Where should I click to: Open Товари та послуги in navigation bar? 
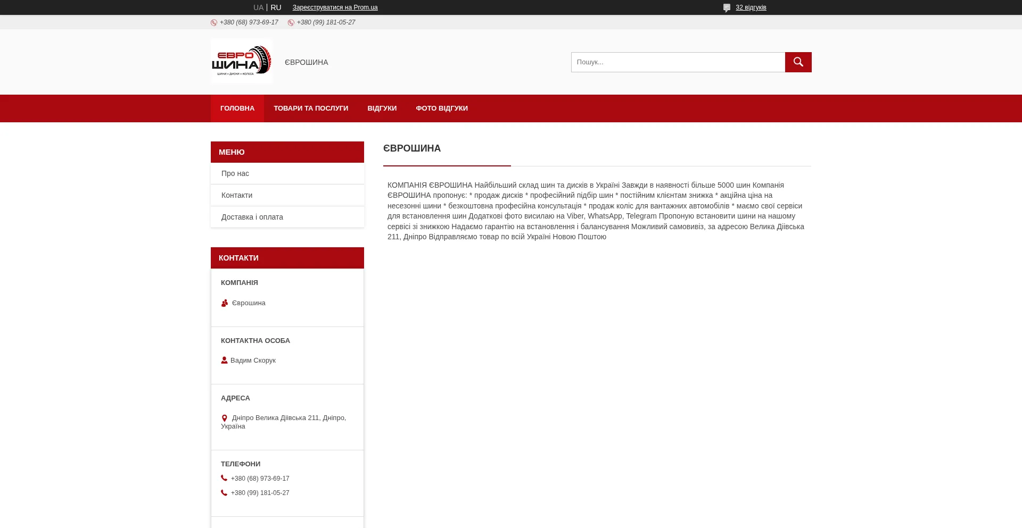(x=311, y=108)
